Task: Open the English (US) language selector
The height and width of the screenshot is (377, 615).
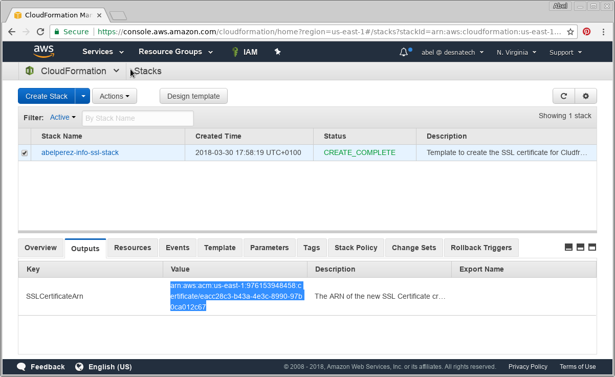Action: pyautogui.click(x=103, y=367)
